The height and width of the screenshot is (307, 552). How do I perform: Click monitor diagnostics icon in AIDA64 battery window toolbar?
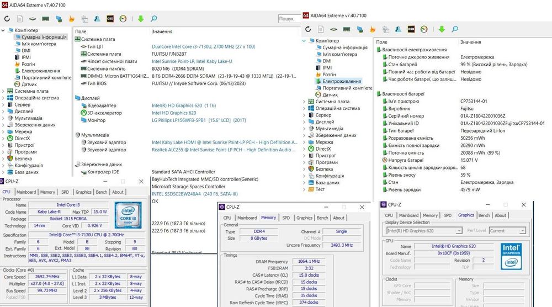tap(385, 29)
